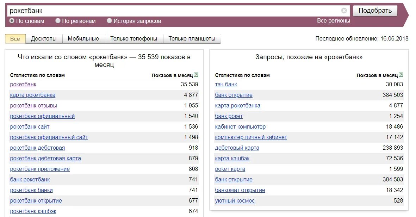Select the '918' value for рокетбанк дебетовая

coord(193,148)
